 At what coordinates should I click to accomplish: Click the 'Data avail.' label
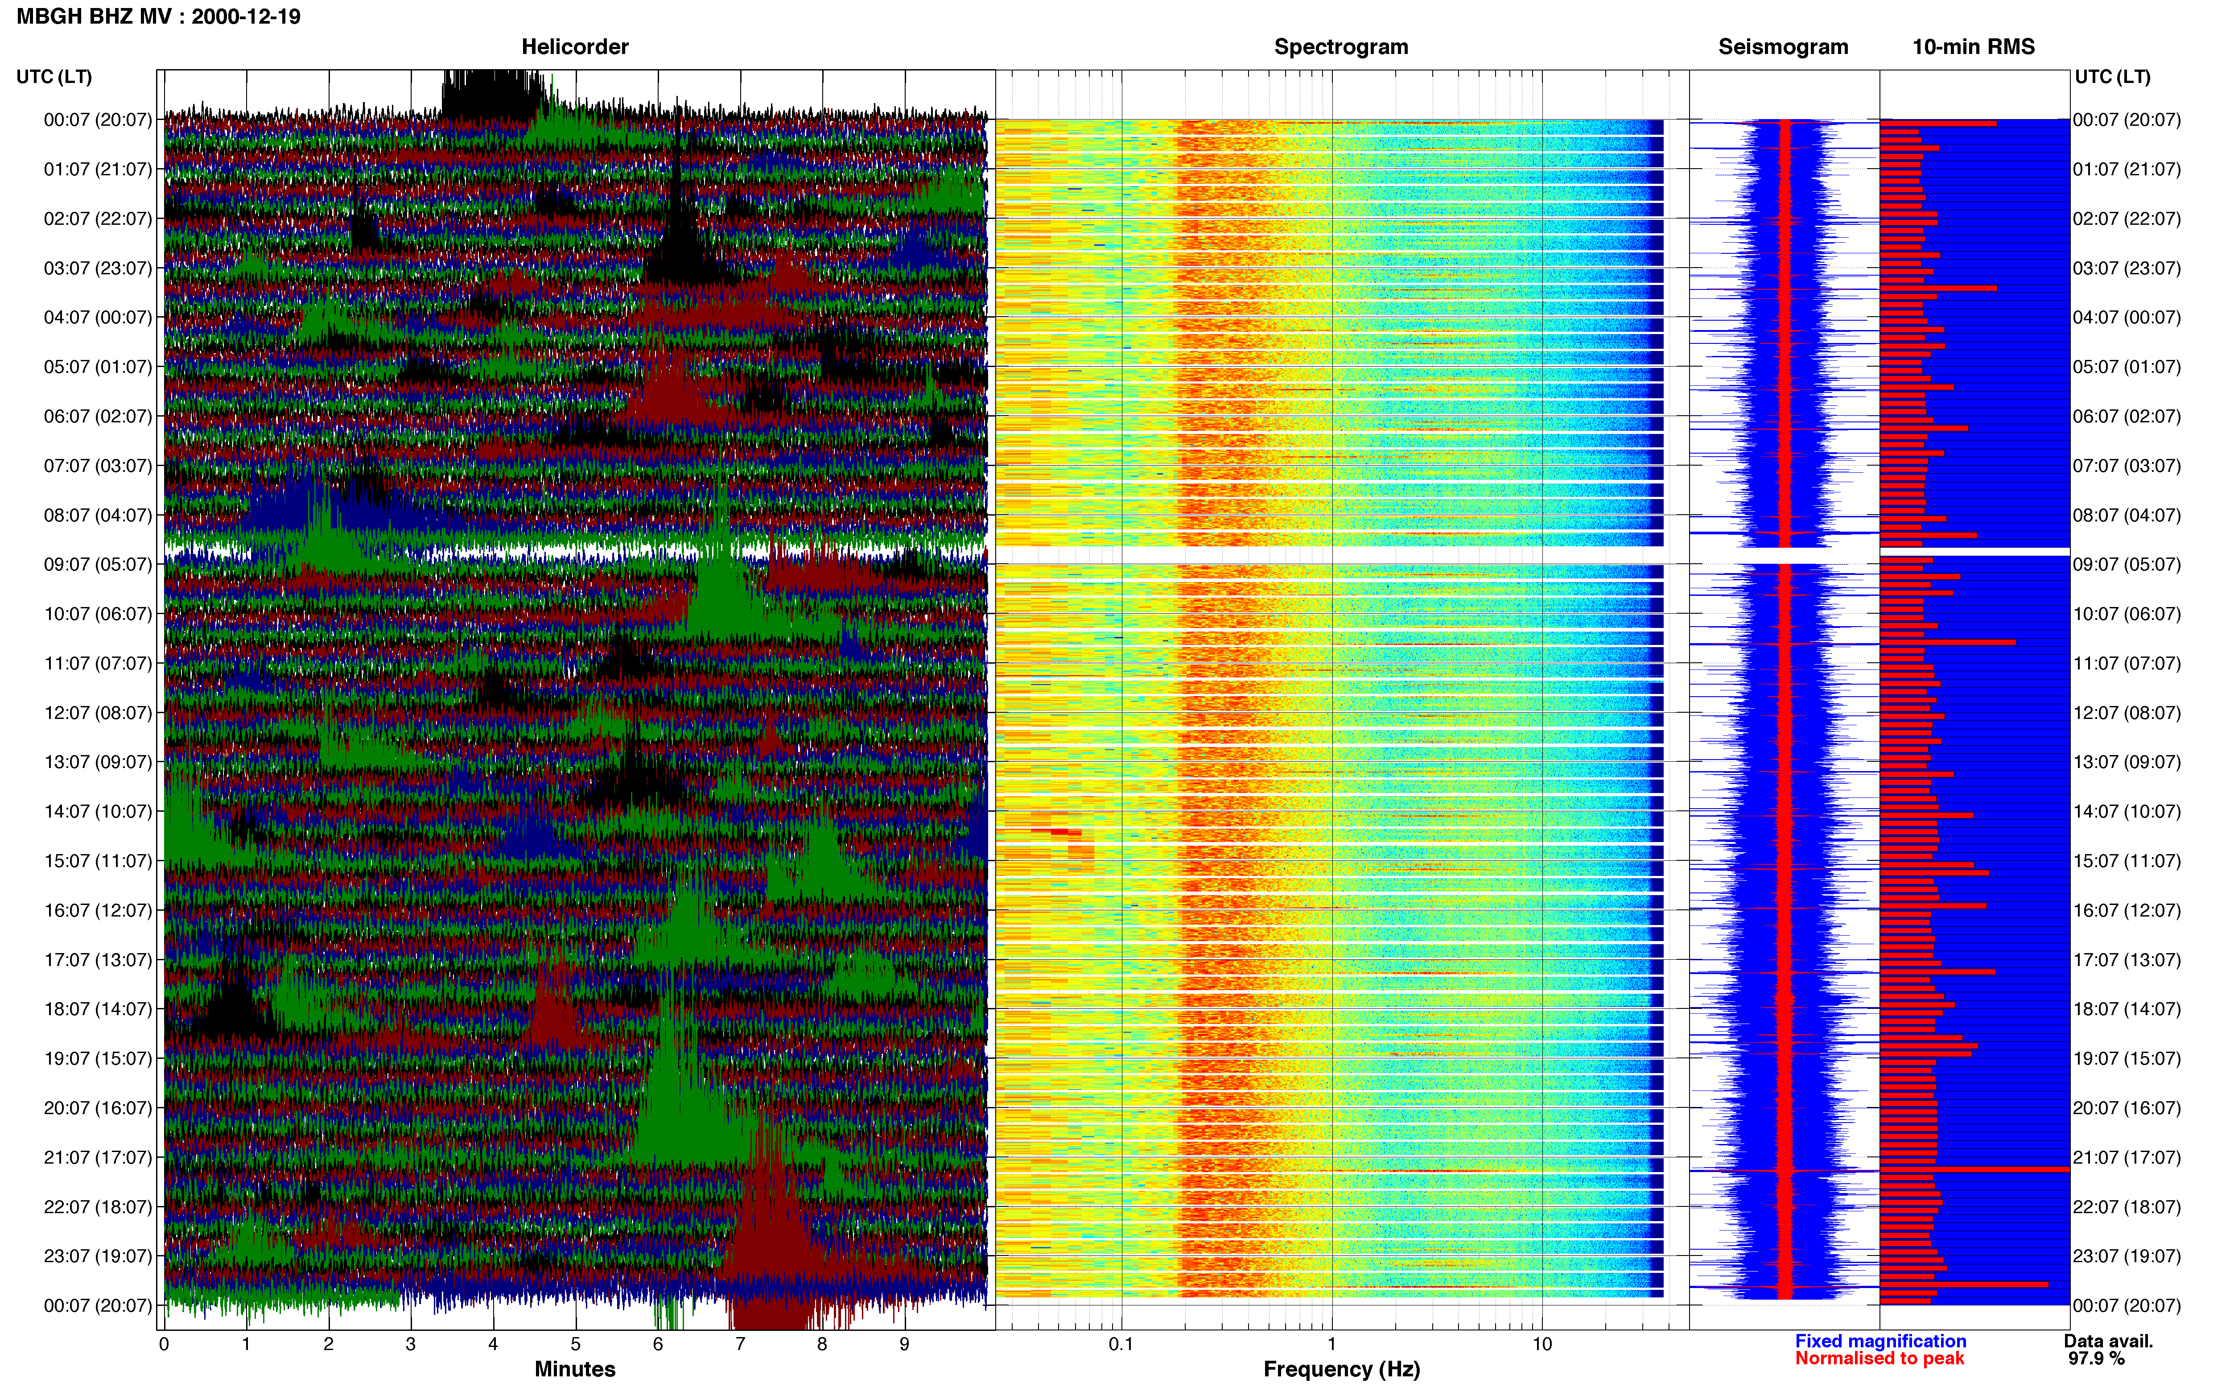(2108, 1342)
